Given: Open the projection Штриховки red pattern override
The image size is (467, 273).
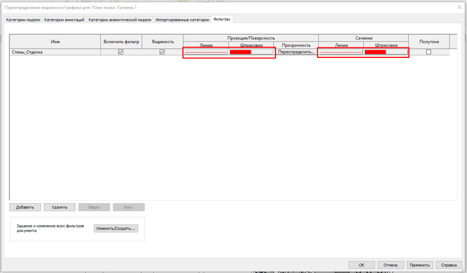Looking at the screenshot, I should click(251, 52).
